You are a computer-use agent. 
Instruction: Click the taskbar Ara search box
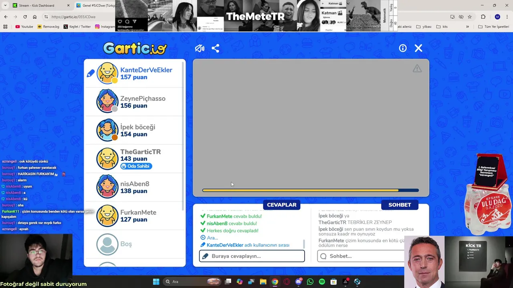(x=192, y=282)
